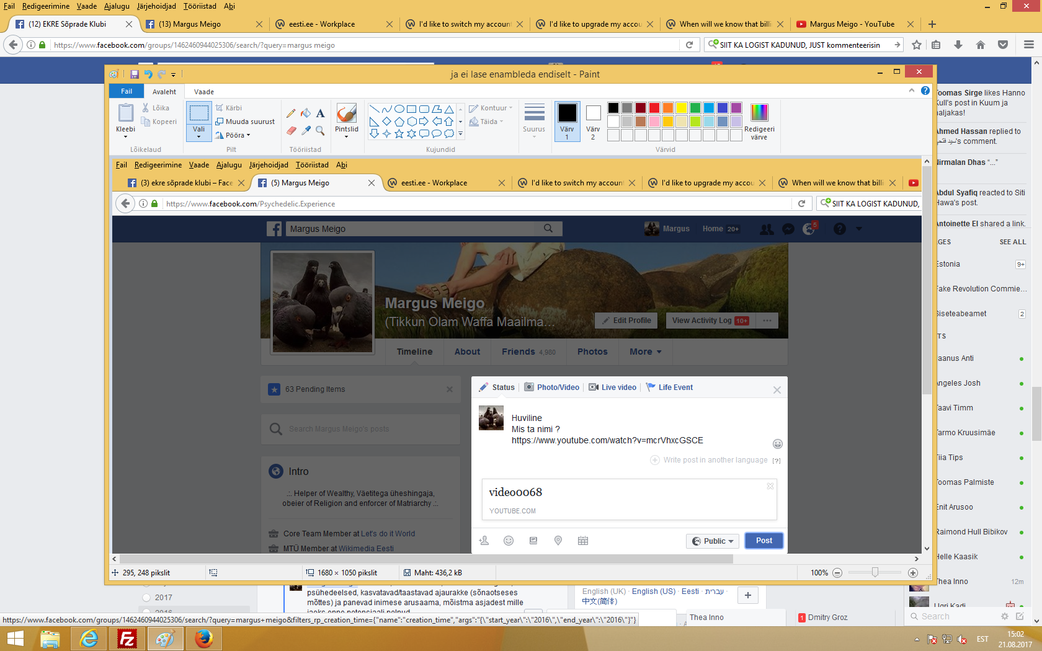This screenshot has height=651, width=1042.
Task: Click the Eesti language link
Action: tap(690, 591)
